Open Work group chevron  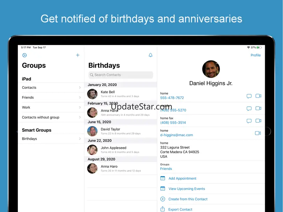[x=80, y=107]
